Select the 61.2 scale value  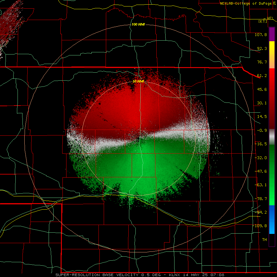point(262,76)
